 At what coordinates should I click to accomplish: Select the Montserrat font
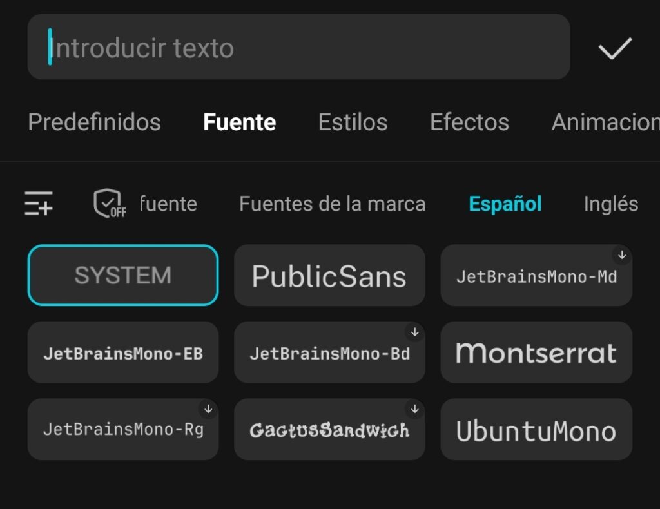click(x=536, y=352)
